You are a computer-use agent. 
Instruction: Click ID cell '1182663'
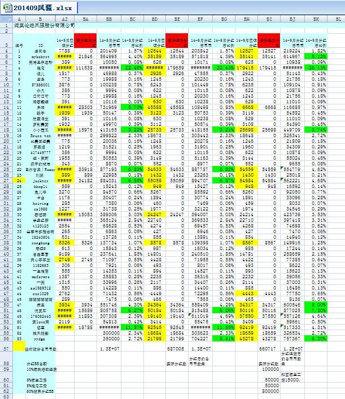tap(40, 265)
